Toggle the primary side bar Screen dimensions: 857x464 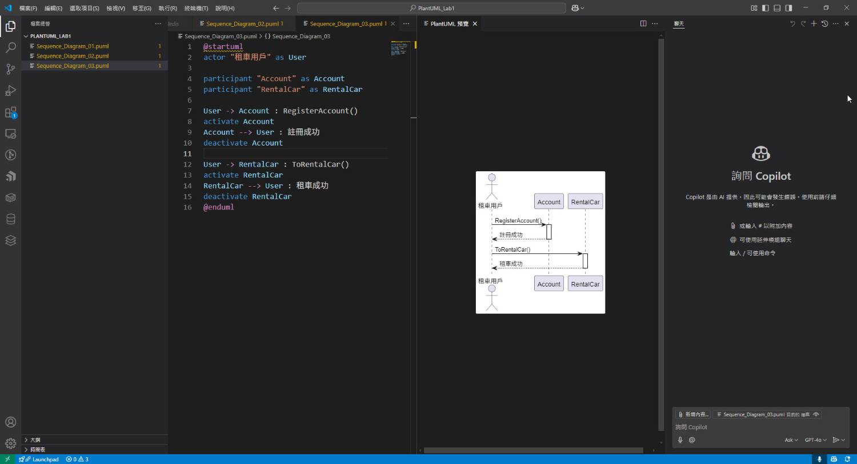[x=765, y=8]
